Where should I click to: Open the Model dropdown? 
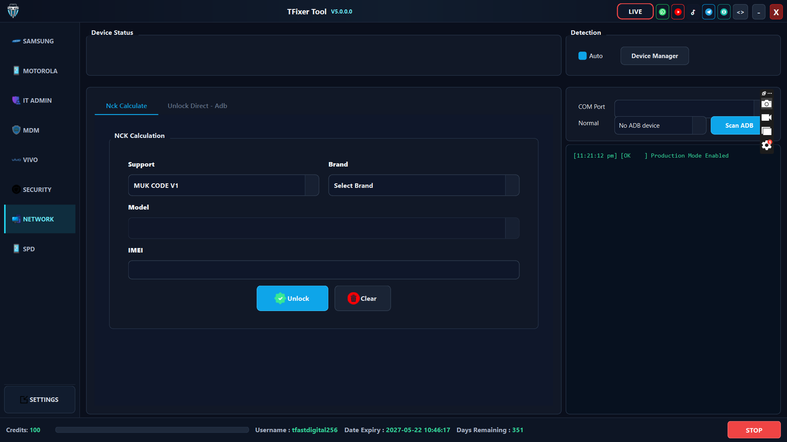[324, 228]
